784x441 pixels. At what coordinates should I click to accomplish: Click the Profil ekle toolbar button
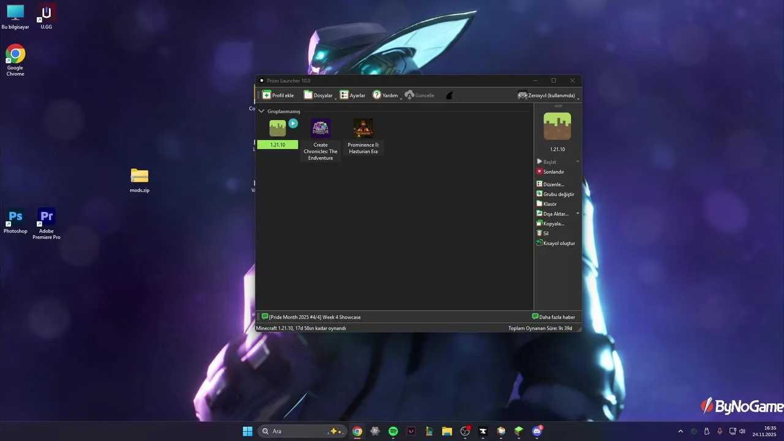pyautogui.click(x=278, y=96)
